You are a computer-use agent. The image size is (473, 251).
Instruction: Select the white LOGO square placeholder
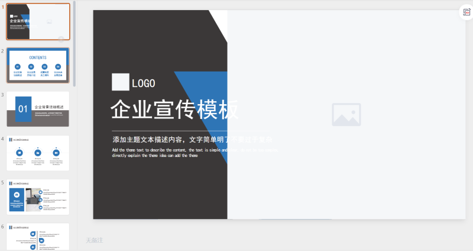[x=121, y=82]
